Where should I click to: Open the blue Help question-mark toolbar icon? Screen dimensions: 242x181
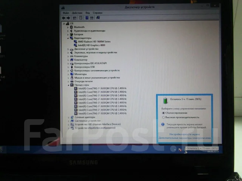coord(87,18)
